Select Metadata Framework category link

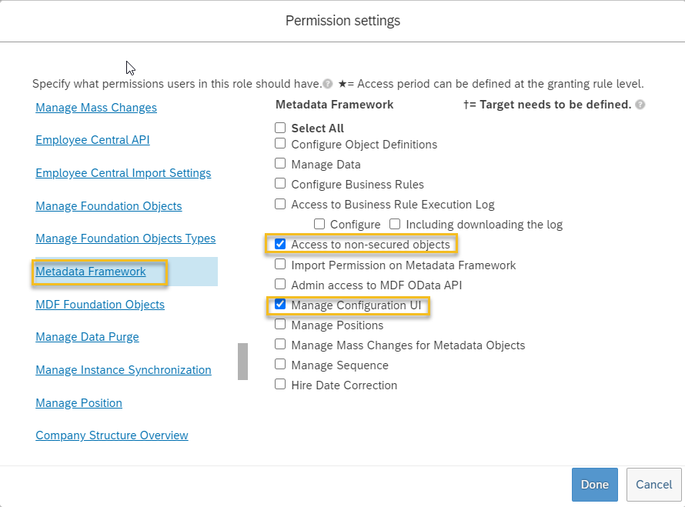click(91, 271)
